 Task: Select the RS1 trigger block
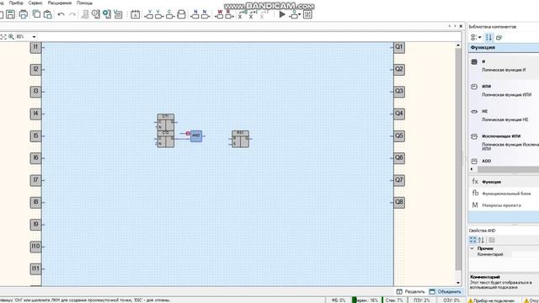tap(240, 139)
